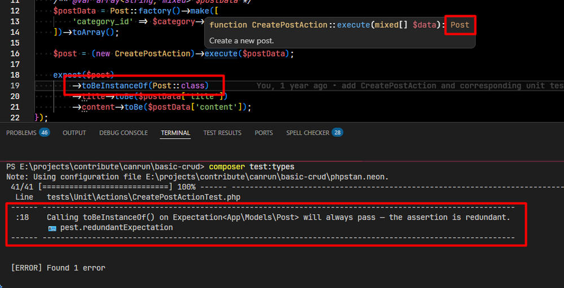The image size is (564, 288).
Task: Open the DEBUG CONSOLE tab
Action: tap(124, 133)
